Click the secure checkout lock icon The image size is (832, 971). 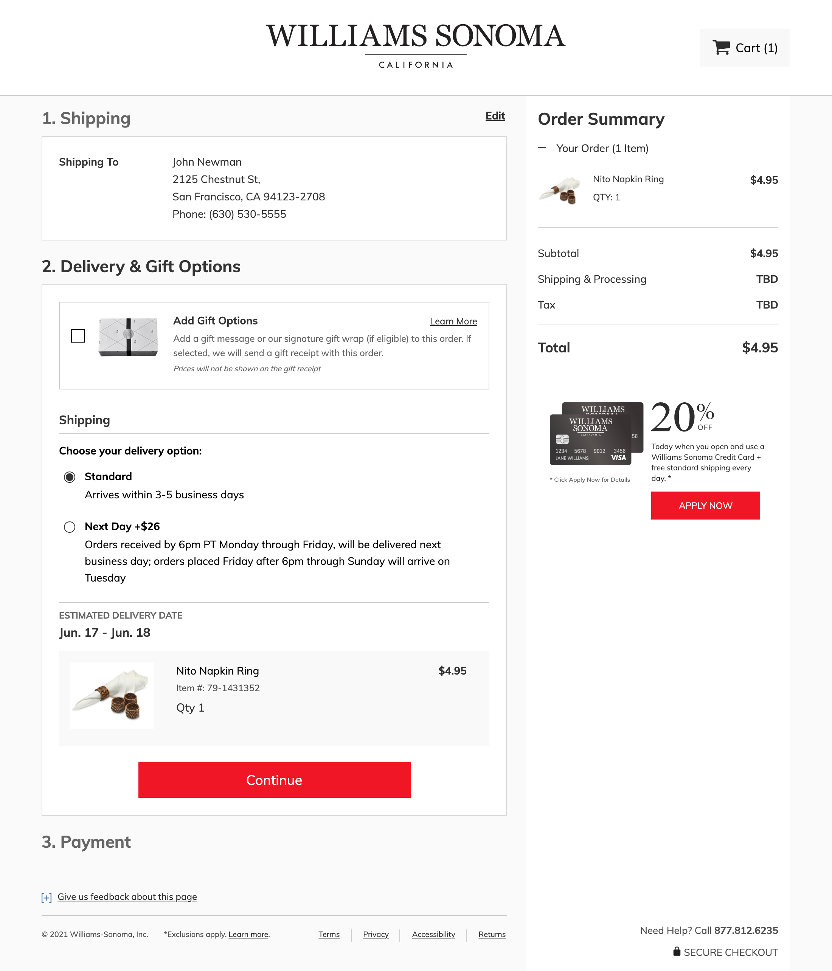(677, 952)
